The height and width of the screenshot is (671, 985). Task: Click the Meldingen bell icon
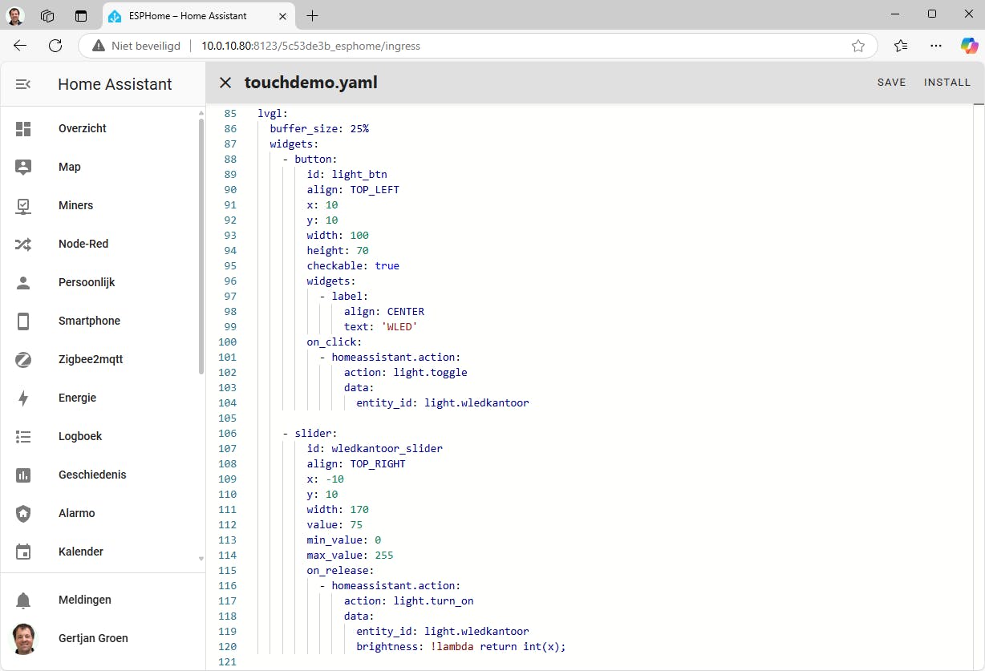(23, 600)
